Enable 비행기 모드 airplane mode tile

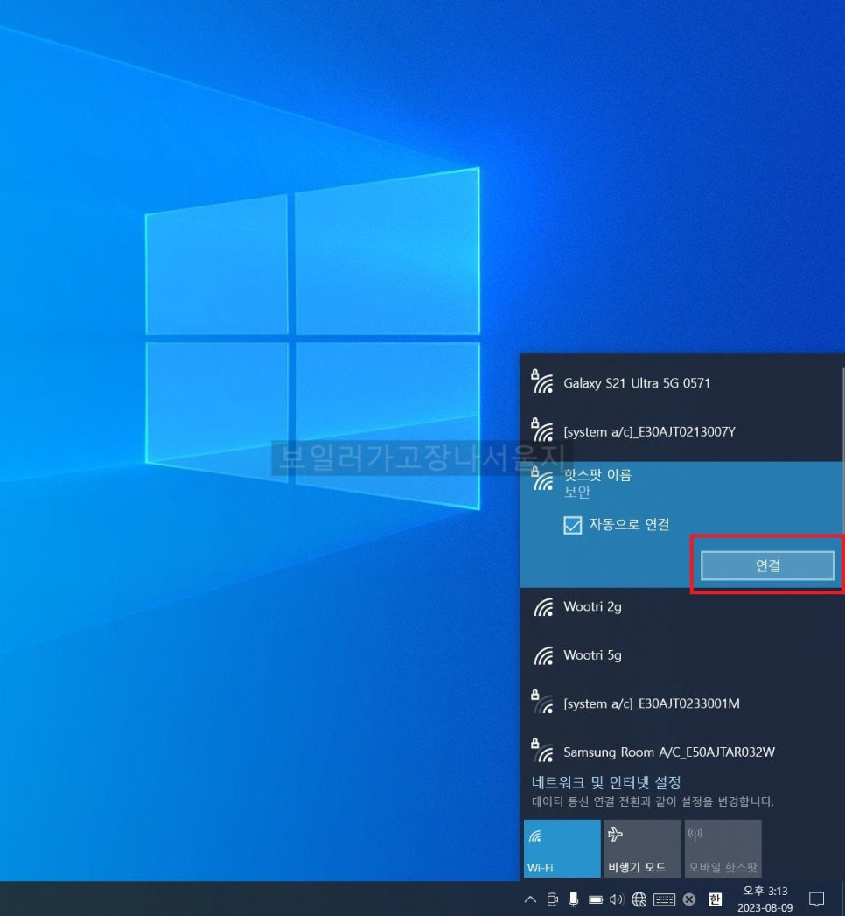642,849
